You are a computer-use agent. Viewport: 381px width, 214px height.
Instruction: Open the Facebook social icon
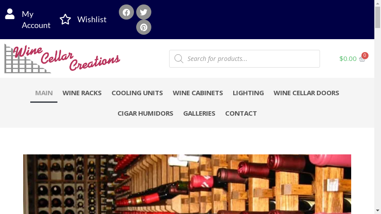[126, 12]
